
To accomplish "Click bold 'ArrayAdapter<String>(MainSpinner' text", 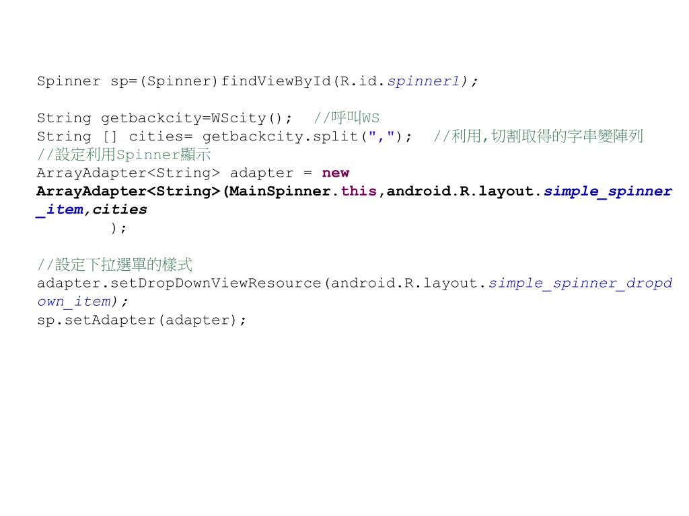I will coord(184,191).
